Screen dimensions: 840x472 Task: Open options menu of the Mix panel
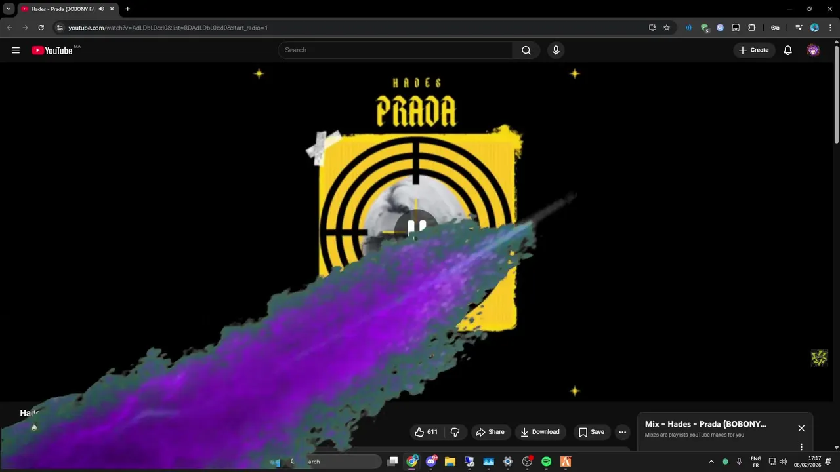point(801,447)
